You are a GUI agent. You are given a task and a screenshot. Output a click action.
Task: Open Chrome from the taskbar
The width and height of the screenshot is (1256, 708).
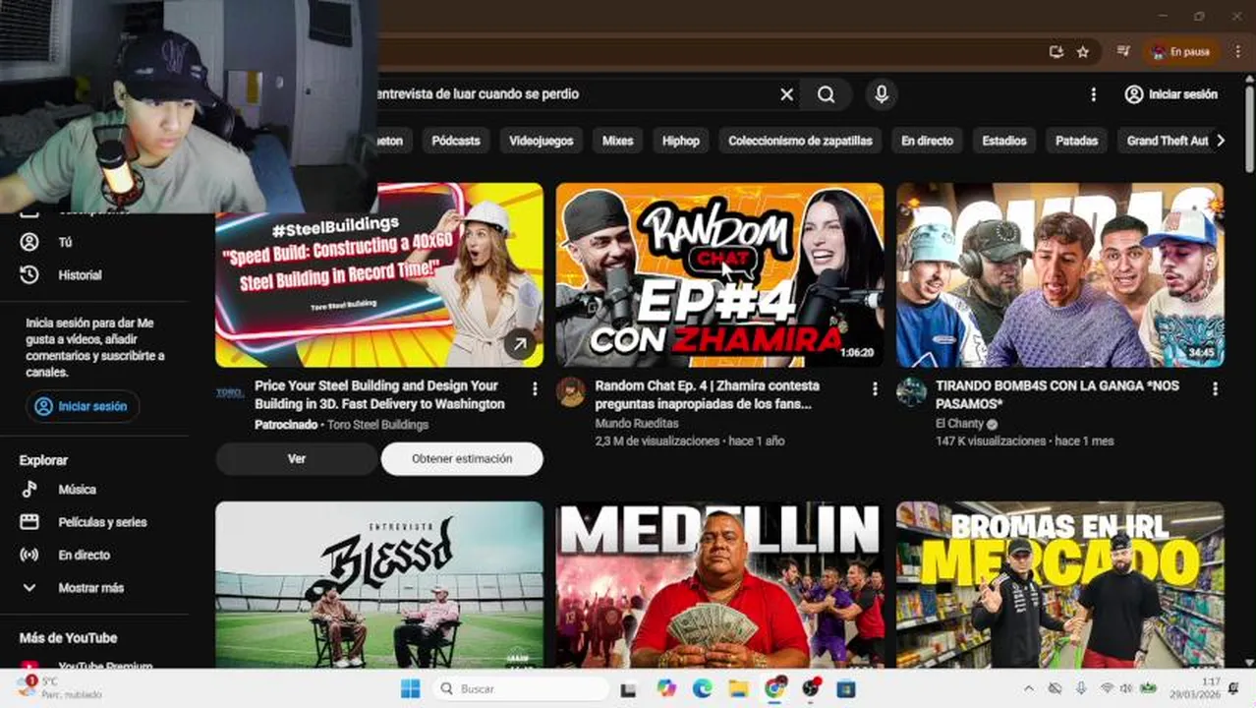774,689
